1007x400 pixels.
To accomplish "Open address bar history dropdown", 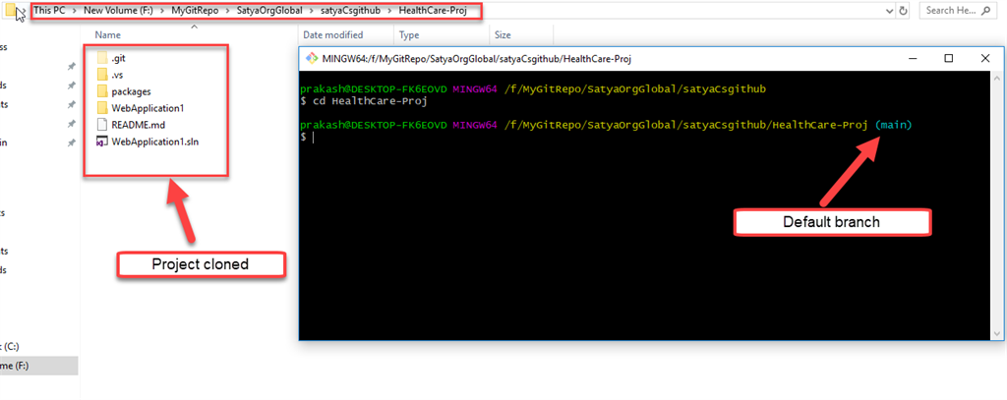I will click(x=889, y=11).
